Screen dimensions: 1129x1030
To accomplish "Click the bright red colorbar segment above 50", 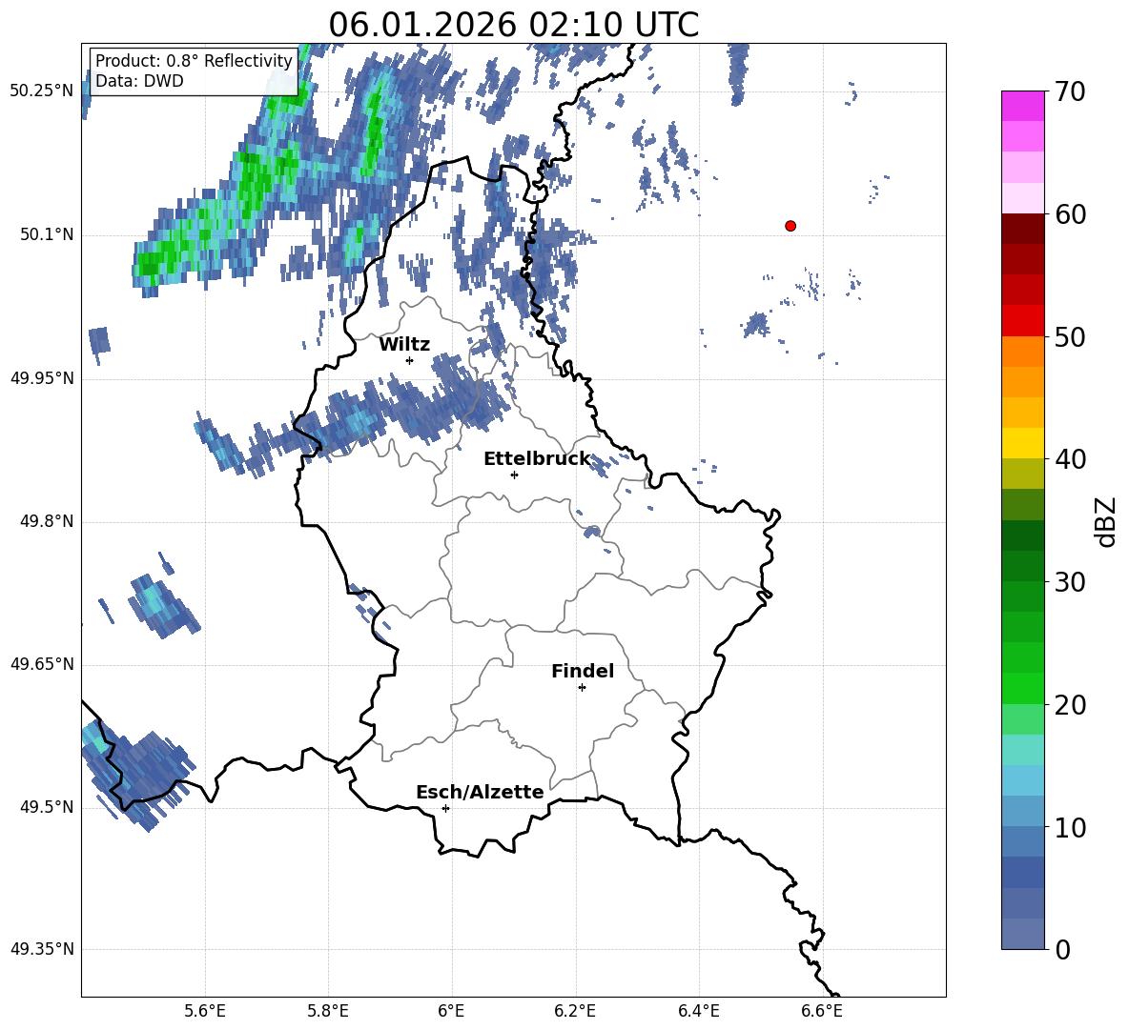I will 1022,321.
